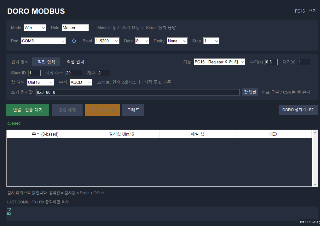Click the 연결 해제 button
This screenshot has width=324, height=226.
(x=67, y=110)
